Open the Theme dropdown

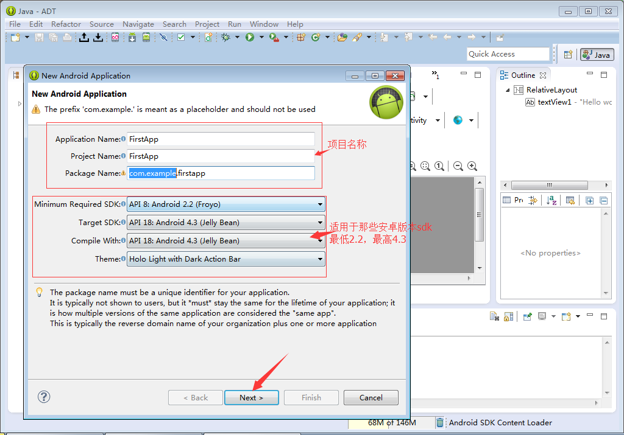pos(225,259)
